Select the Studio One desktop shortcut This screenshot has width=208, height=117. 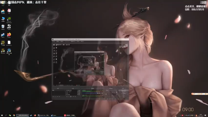pyautogui.click(x=9, y=27)
